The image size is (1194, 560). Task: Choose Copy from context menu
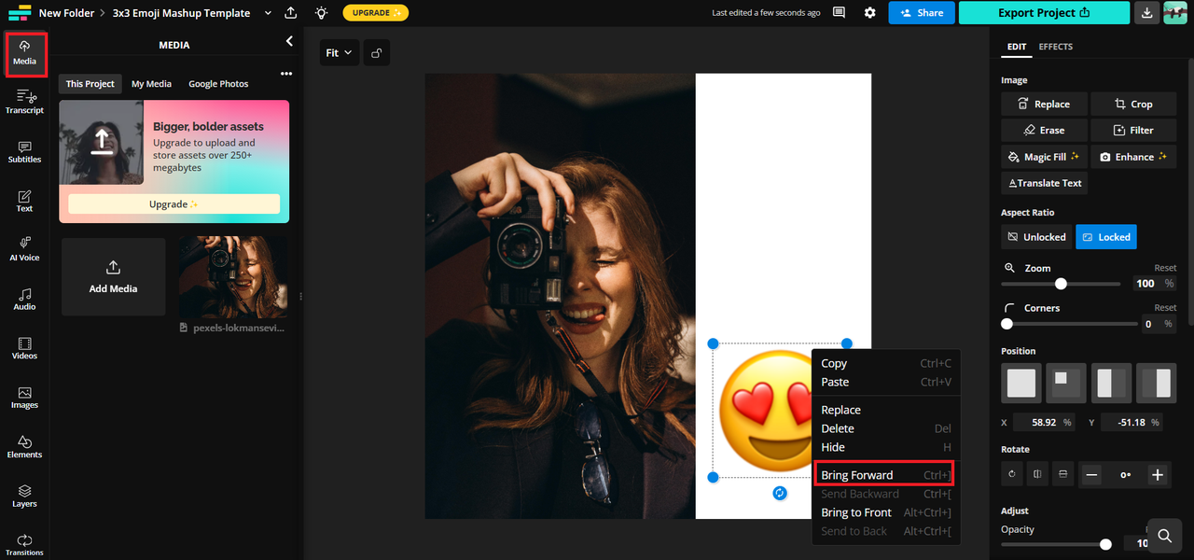pyautogui.click(x=886, y=363)
